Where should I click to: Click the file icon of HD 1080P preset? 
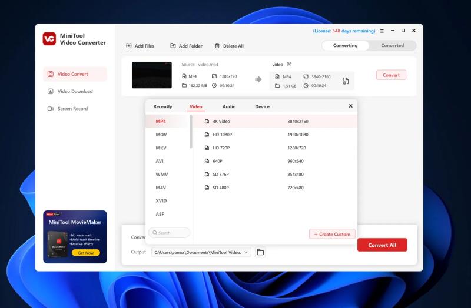pyautogui.click(x=207, y=135)
